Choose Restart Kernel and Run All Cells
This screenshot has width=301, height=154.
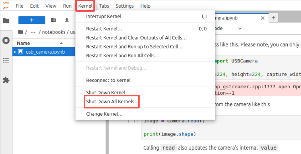(145, 56)
